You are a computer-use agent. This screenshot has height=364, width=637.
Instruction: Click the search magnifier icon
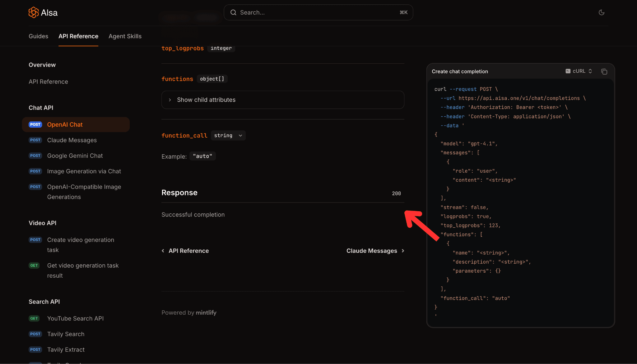click(x=233, y=12)
